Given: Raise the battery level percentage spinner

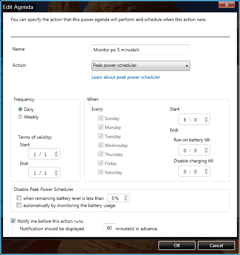Looking at the screenshot, I should (126, 196).
